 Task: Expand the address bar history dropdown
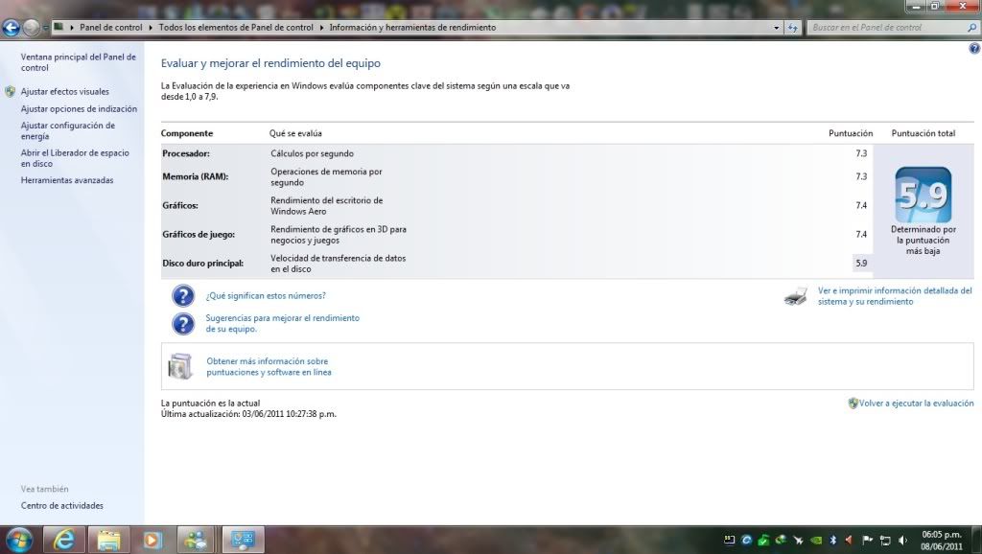click(777, 28)
